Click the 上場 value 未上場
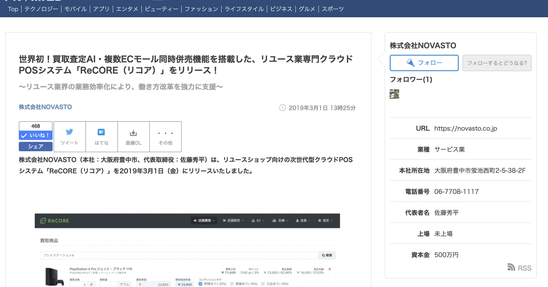This screenshot has height=287, width=548. coord(443,234)
